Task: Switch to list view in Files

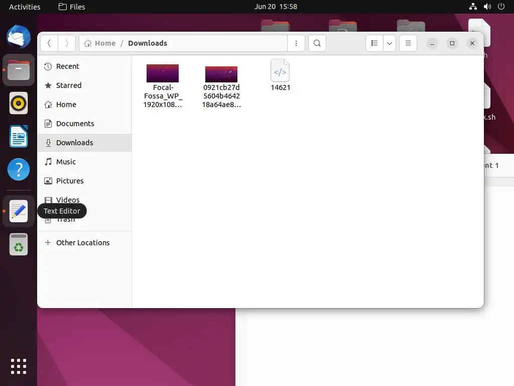Action: [374, 43]
